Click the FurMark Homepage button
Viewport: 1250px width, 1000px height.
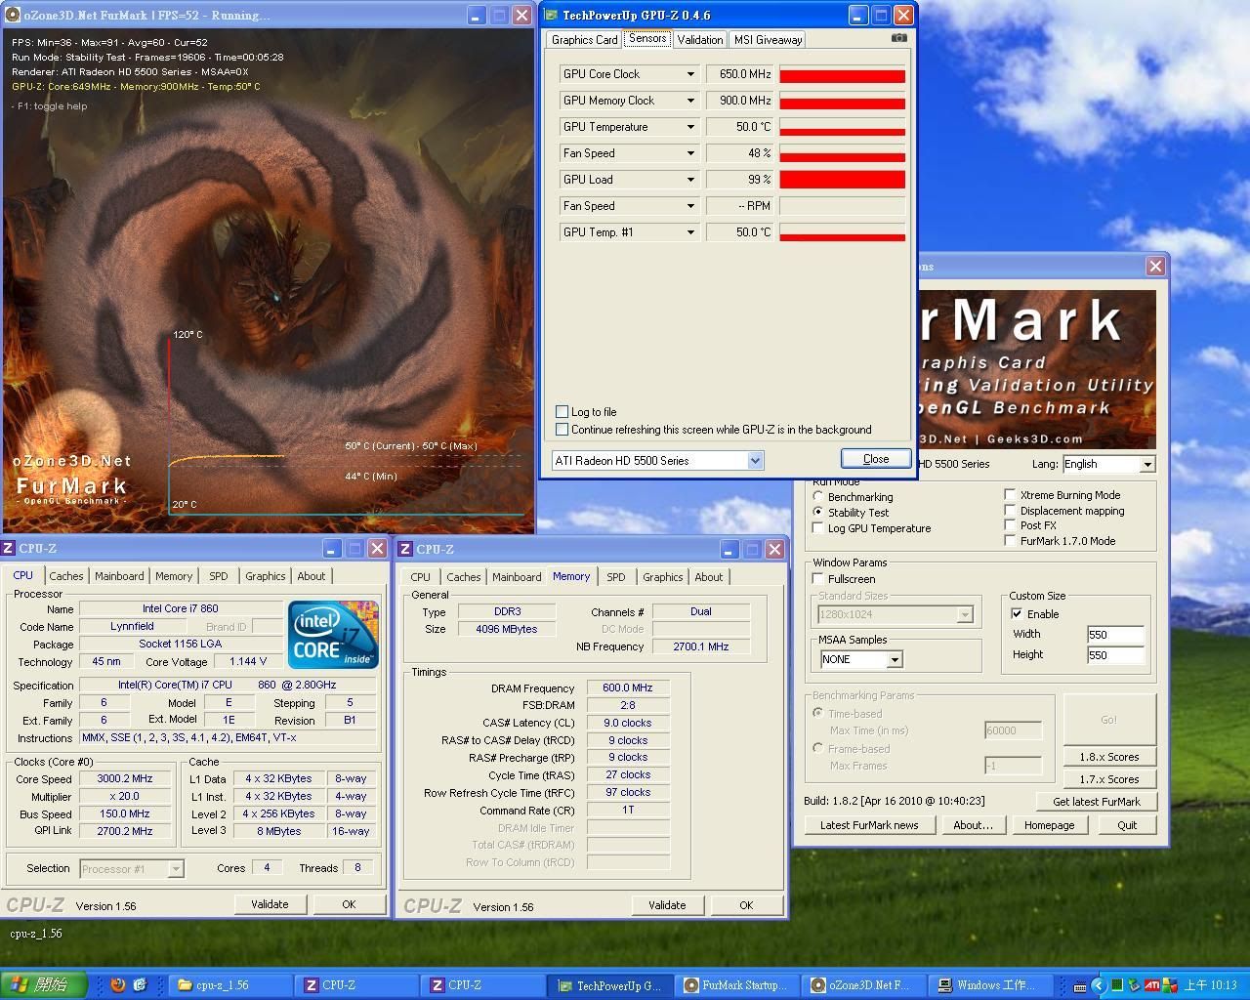[1049, 825]
